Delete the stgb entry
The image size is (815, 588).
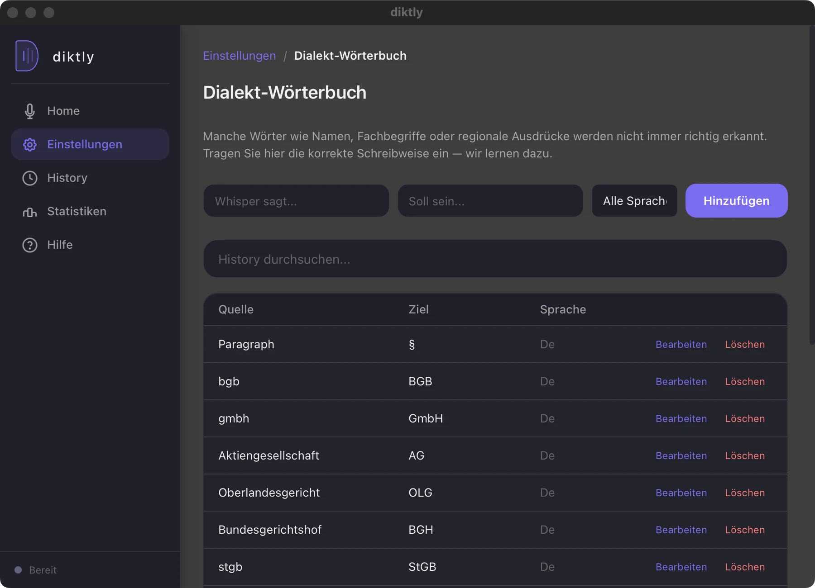[x=745, y=567]
